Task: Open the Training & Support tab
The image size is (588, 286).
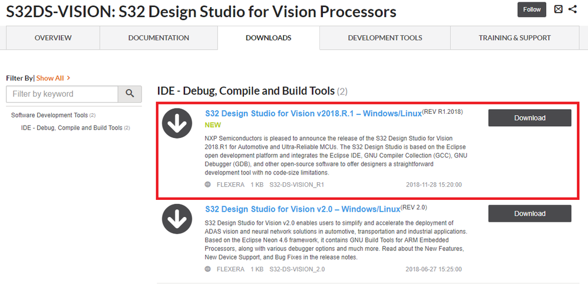Action: pyautogui.click(x=514, y=38)
